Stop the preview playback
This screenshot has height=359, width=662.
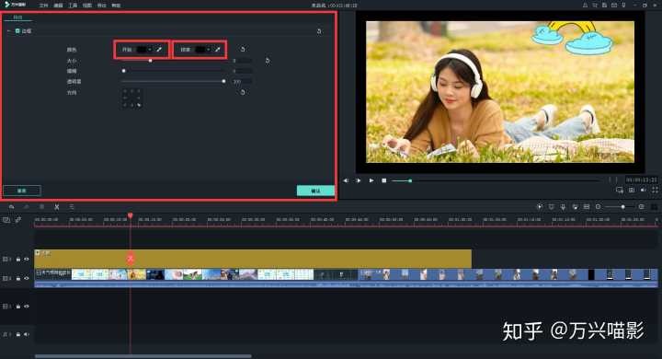[384, 180]
